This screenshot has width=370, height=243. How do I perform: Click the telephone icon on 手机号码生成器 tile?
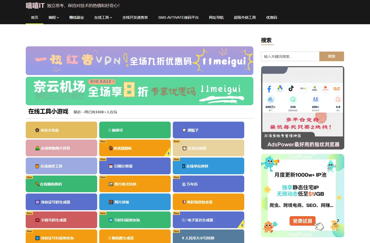(37, 220)
